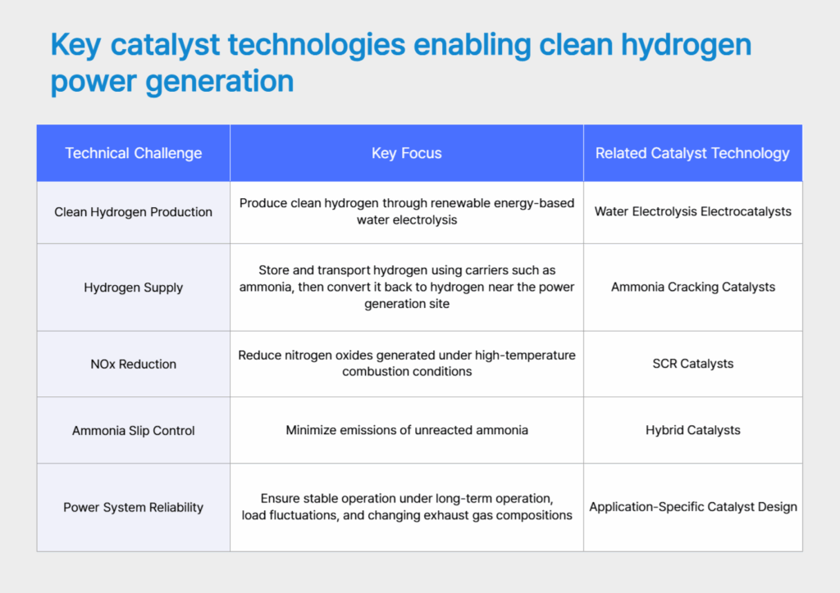
Task: Click the cell starting 'Produce clean hydrogen through renewable'
Action: (407, 212)
